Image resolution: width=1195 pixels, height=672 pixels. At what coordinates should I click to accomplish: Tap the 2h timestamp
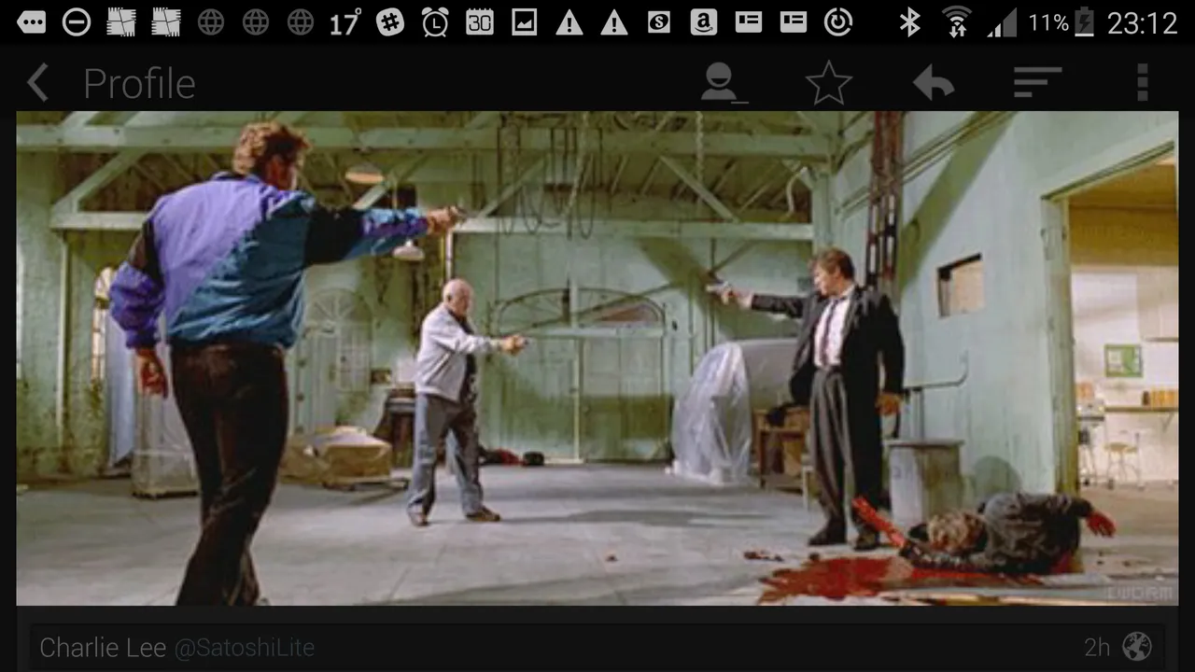pyautogui.click(x=1097, y=647)
